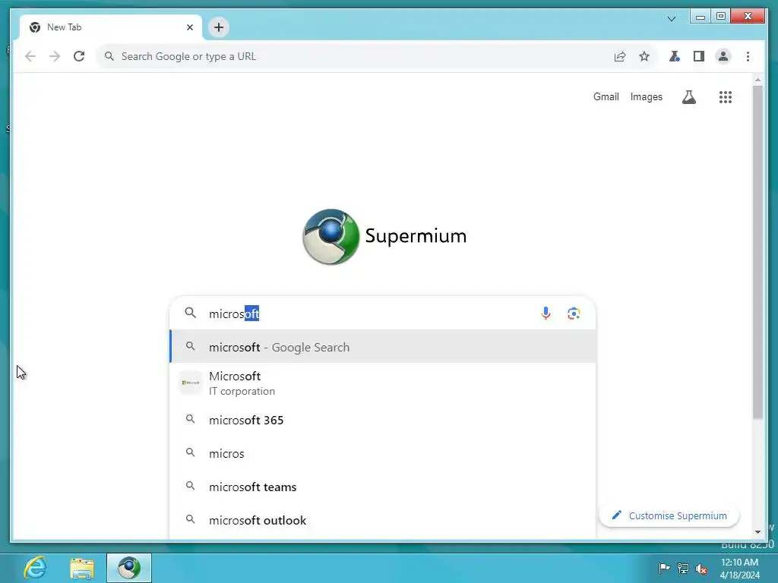
Task: Close the New Tab tab
Action: point(189,27)
